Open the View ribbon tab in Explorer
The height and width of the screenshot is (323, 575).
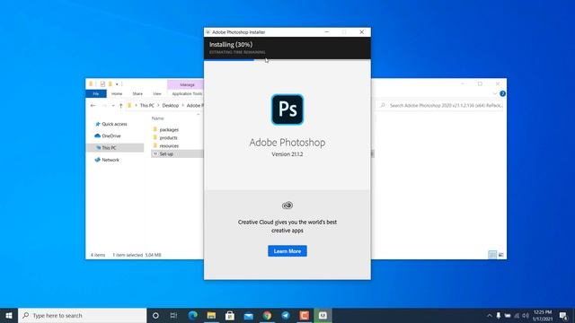pos(157,93)
